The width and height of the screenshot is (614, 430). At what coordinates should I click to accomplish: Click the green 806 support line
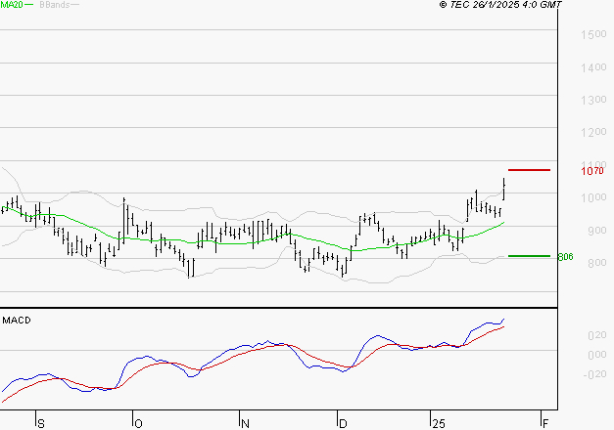(x=530, y=256)
